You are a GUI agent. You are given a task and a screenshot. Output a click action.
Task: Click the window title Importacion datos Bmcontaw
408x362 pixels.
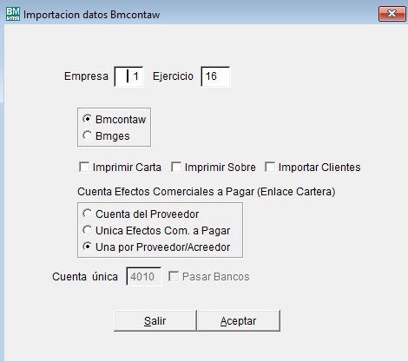[91, 15]
